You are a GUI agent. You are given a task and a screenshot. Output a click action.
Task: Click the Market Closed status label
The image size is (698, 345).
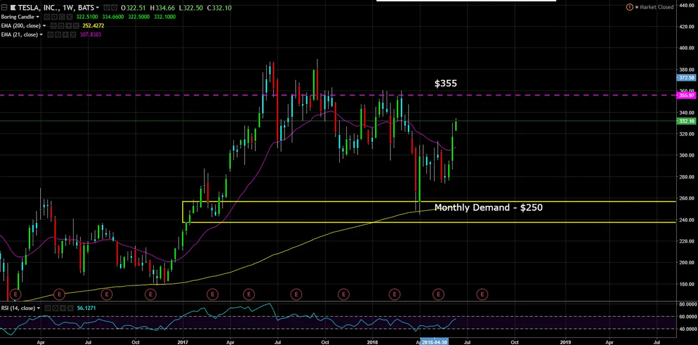(656, 7)
